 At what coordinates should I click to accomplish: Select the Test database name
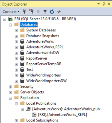point(29,70)
